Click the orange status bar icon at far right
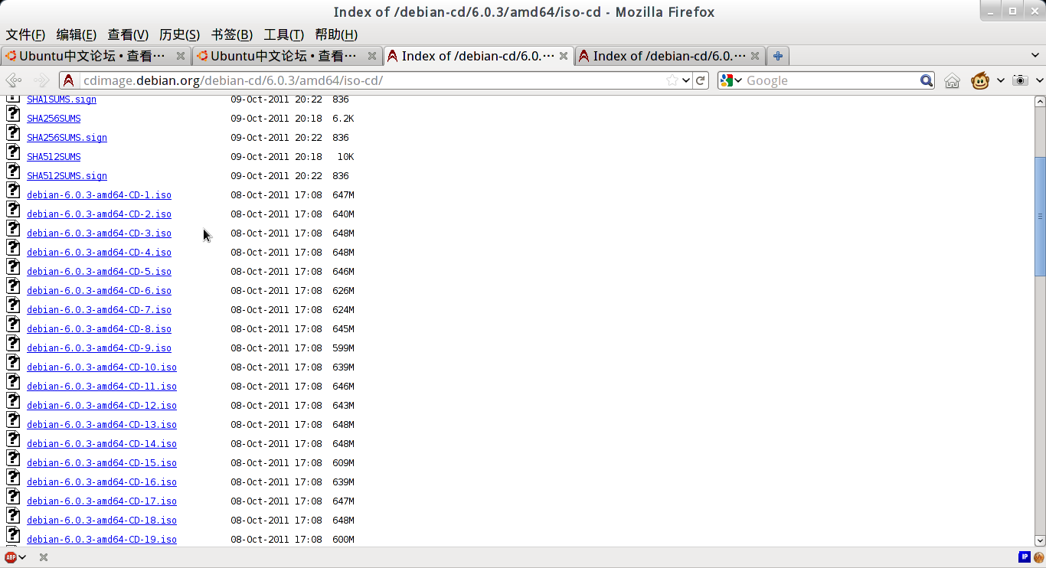Image resolution: width=1046 pixels, height=568 pixels. point(1038,557)
